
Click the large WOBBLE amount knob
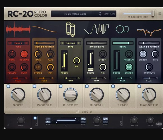click(44, 95)
